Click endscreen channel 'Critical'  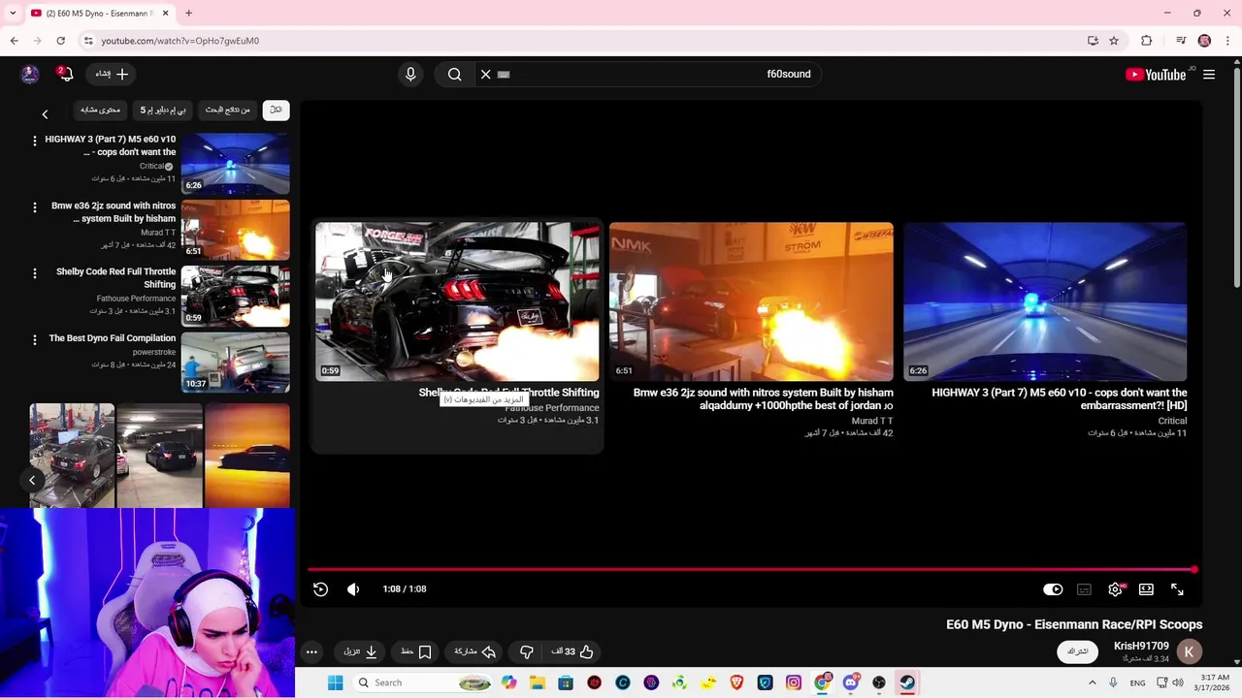click(x=1172, y=421)
